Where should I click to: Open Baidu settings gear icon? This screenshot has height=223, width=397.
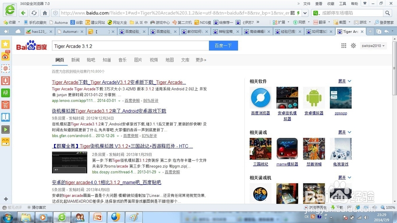[x=353, y=46]
